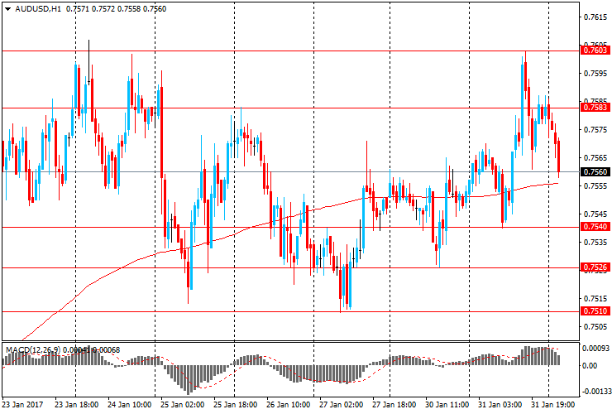This screenshot has height=414, width=612.
Task: Click the -0.00133 MACD scale value
Action: pos(595,391)
